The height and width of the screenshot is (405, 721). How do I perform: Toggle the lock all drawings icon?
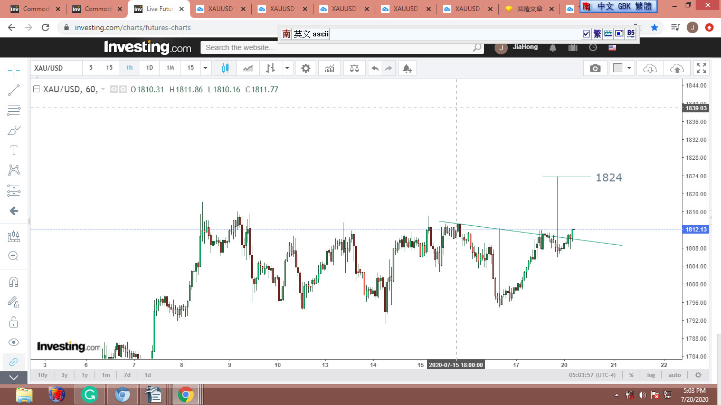[14, 322]
